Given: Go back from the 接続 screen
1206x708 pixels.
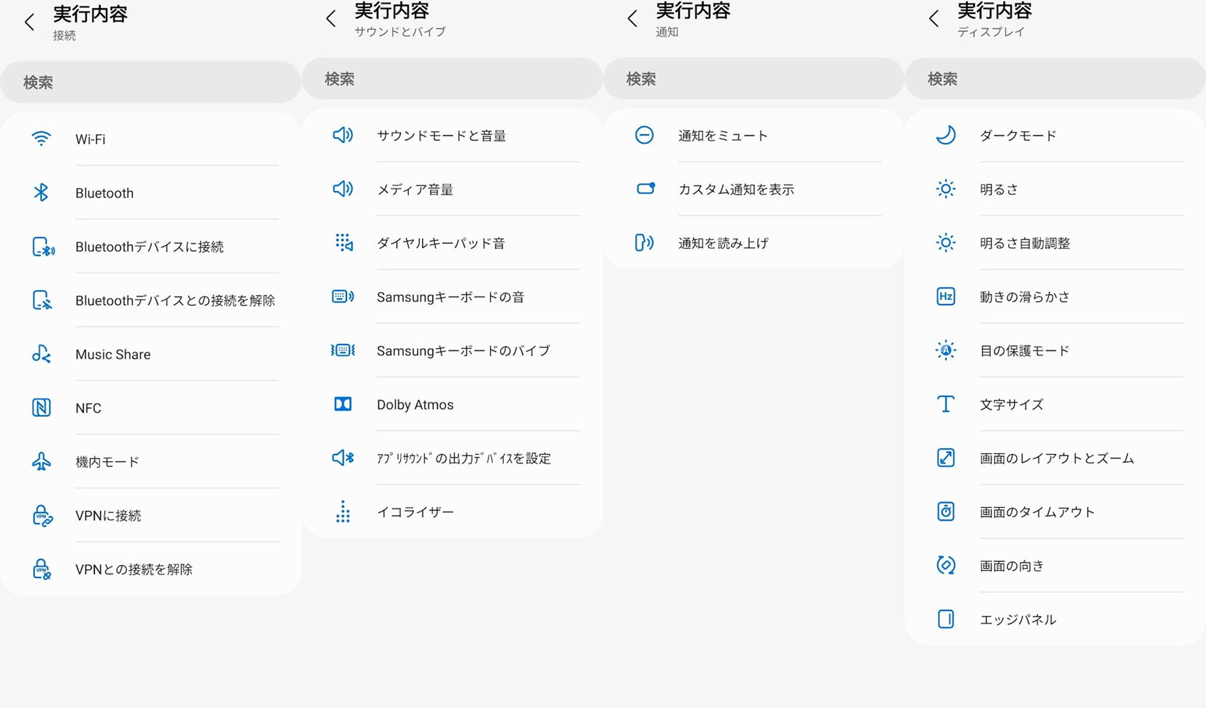Looking at the screenshot, I should [29, 22].
